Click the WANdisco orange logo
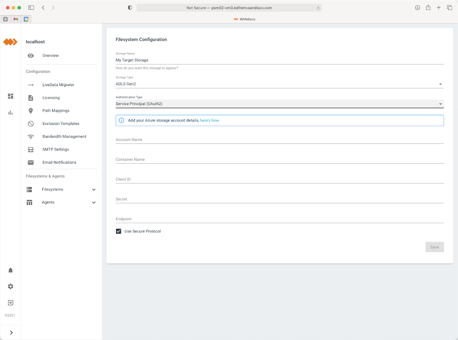This screenshot has height=340, width=458. click(10, 42)
